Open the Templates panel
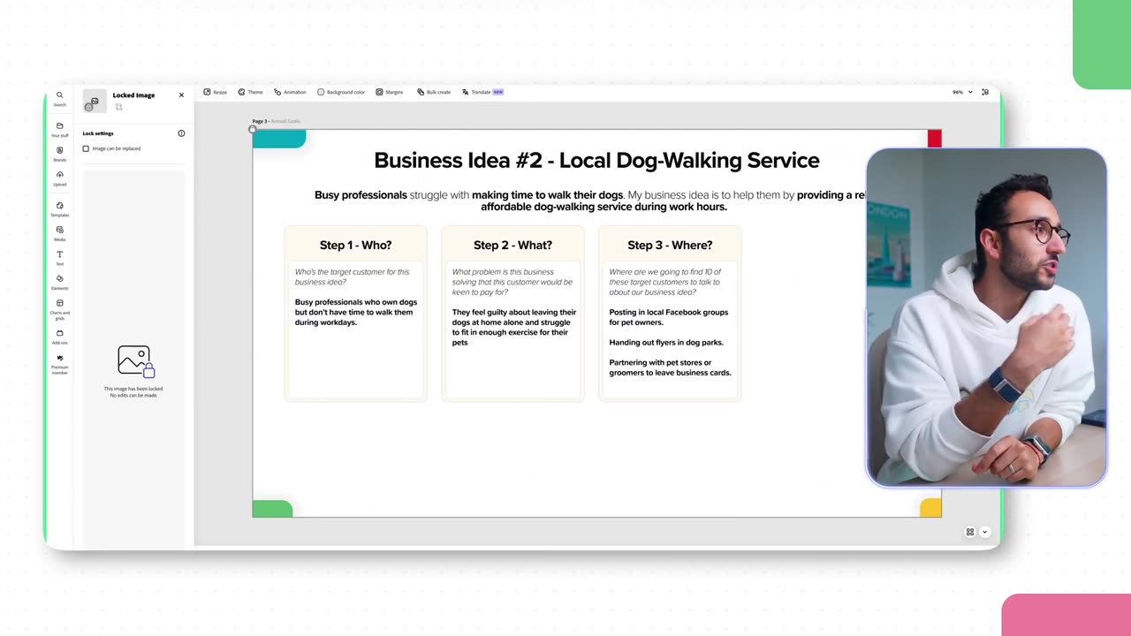The width and height of the screenshot is (1131, 636). click(x=59, y=208)
